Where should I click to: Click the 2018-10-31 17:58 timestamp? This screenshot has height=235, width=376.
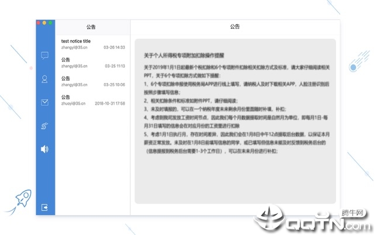pos(110,103)
